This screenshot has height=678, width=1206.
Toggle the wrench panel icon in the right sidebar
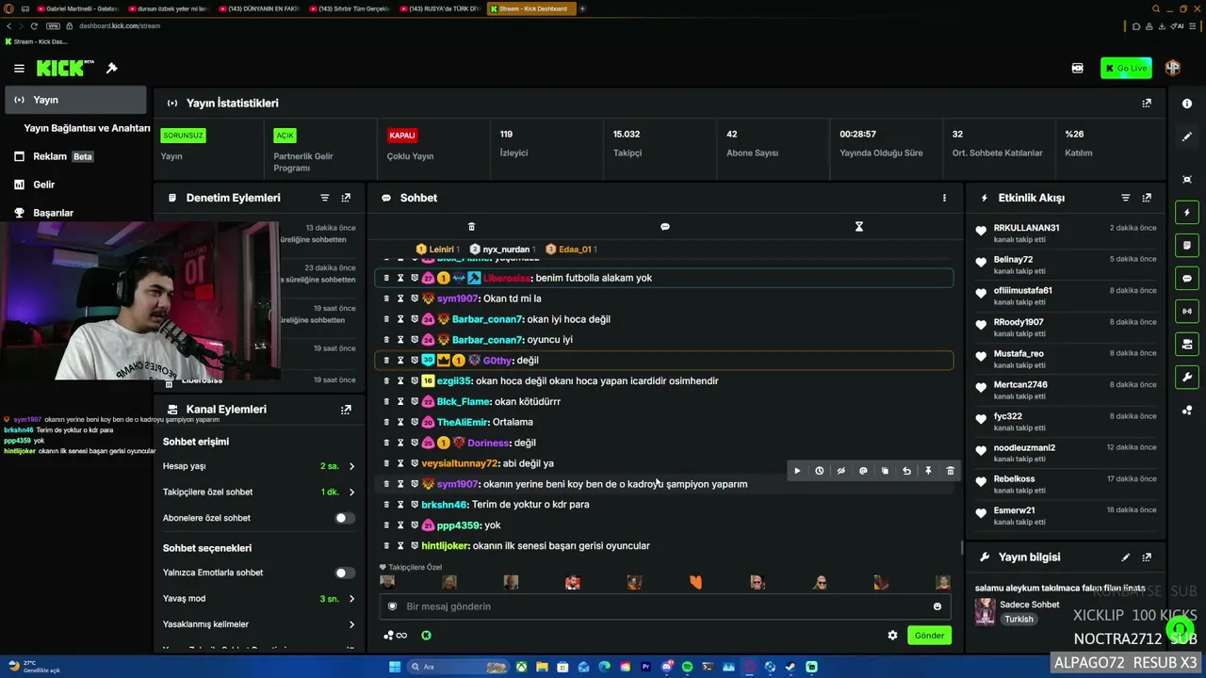(1187, 378)
